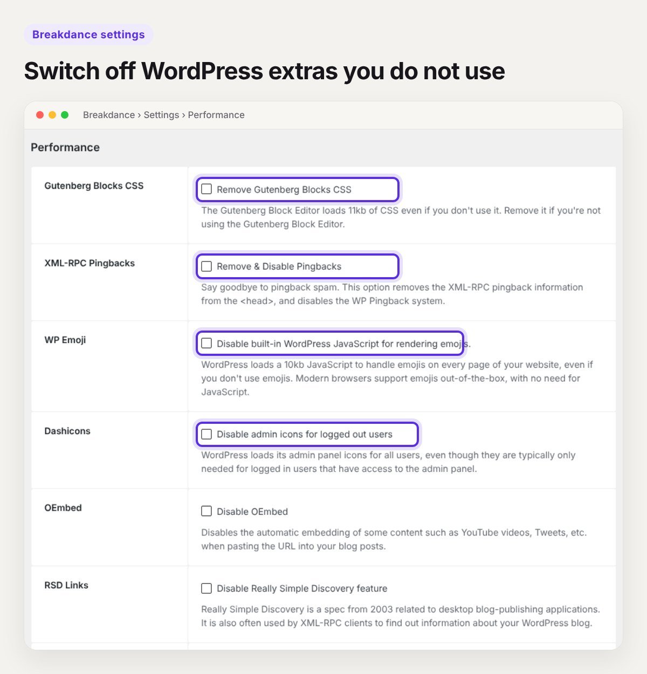Click the red close window dot
This screenshot has width=647, height=674.
40,115
